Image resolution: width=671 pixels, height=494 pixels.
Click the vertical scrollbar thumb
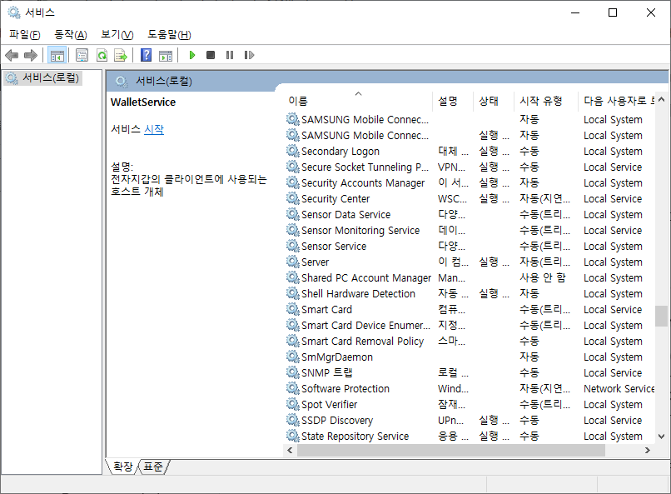[x=661, y=316]
